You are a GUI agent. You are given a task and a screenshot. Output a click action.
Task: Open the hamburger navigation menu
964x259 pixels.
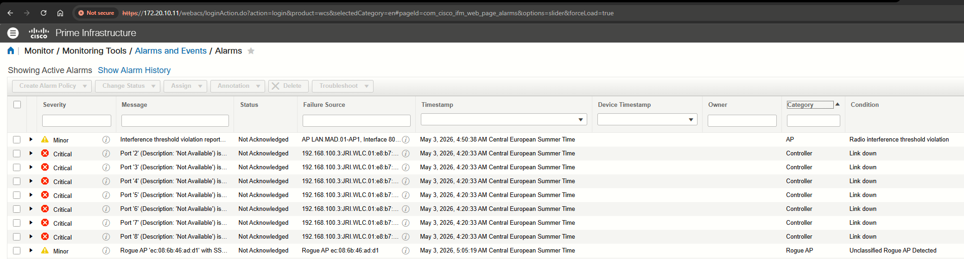click(13, 33)
